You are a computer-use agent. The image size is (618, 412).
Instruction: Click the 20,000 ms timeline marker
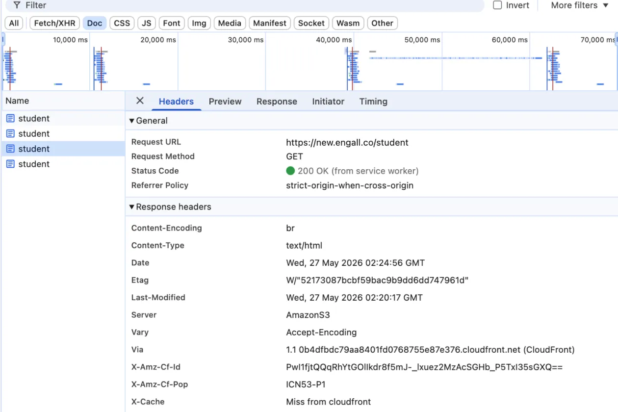point(158,40)
